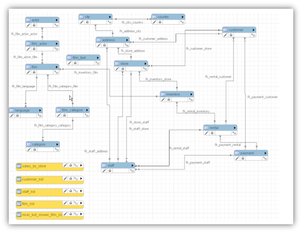
Task: Click the pencil icon on inventory table
Action: pyautogui.click(x=163, y=99)
